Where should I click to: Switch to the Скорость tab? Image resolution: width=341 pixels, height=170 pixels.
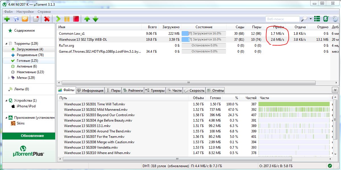coord(194,91)
